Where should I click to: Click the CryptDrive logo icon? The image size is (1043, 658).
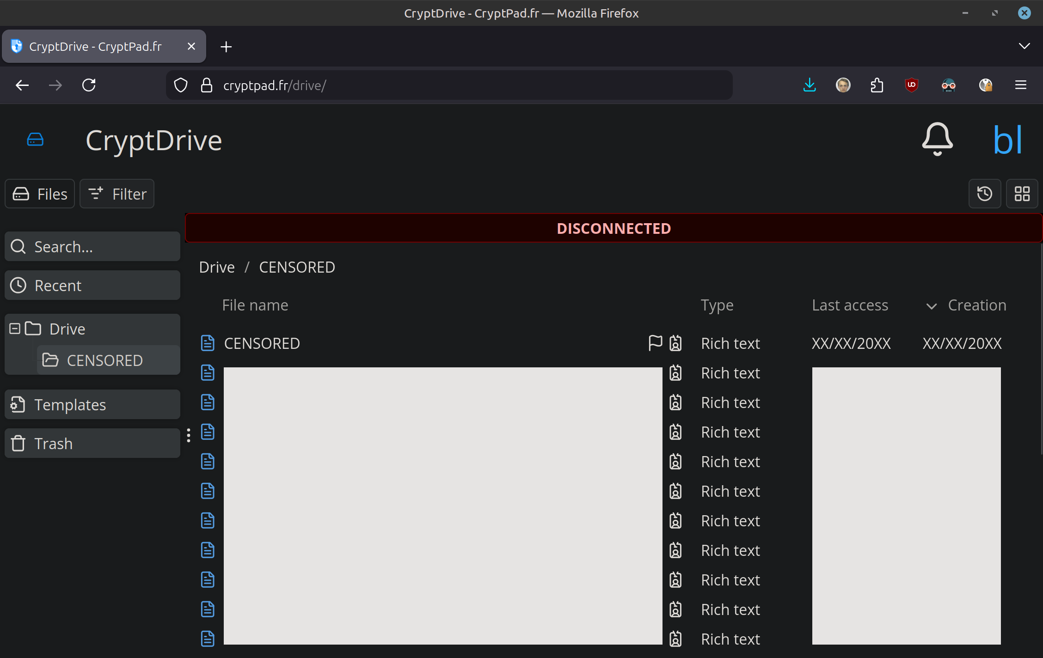pyautogui.click(x=35, y=140)
